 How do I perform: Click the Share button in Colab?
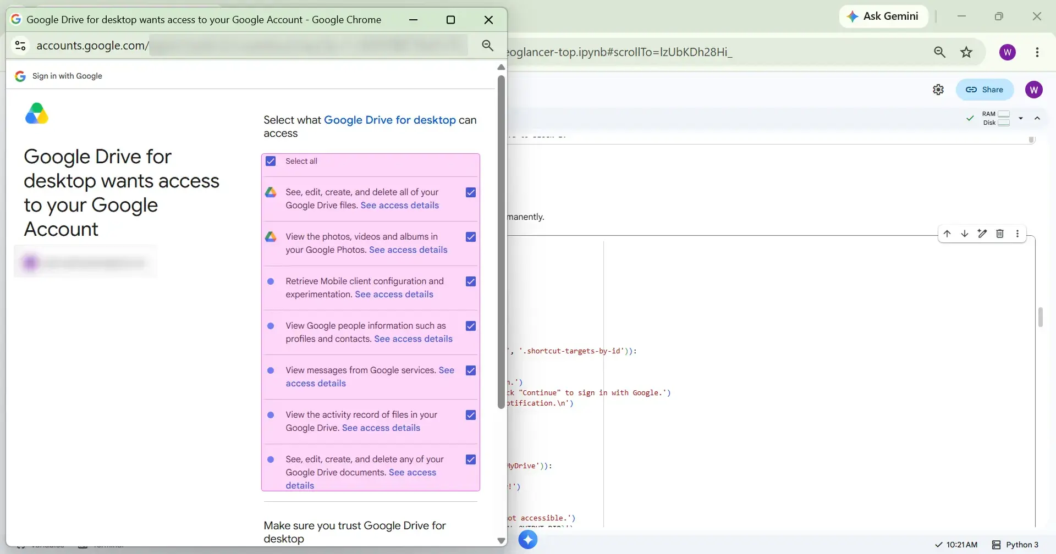(x=985, y=90)
